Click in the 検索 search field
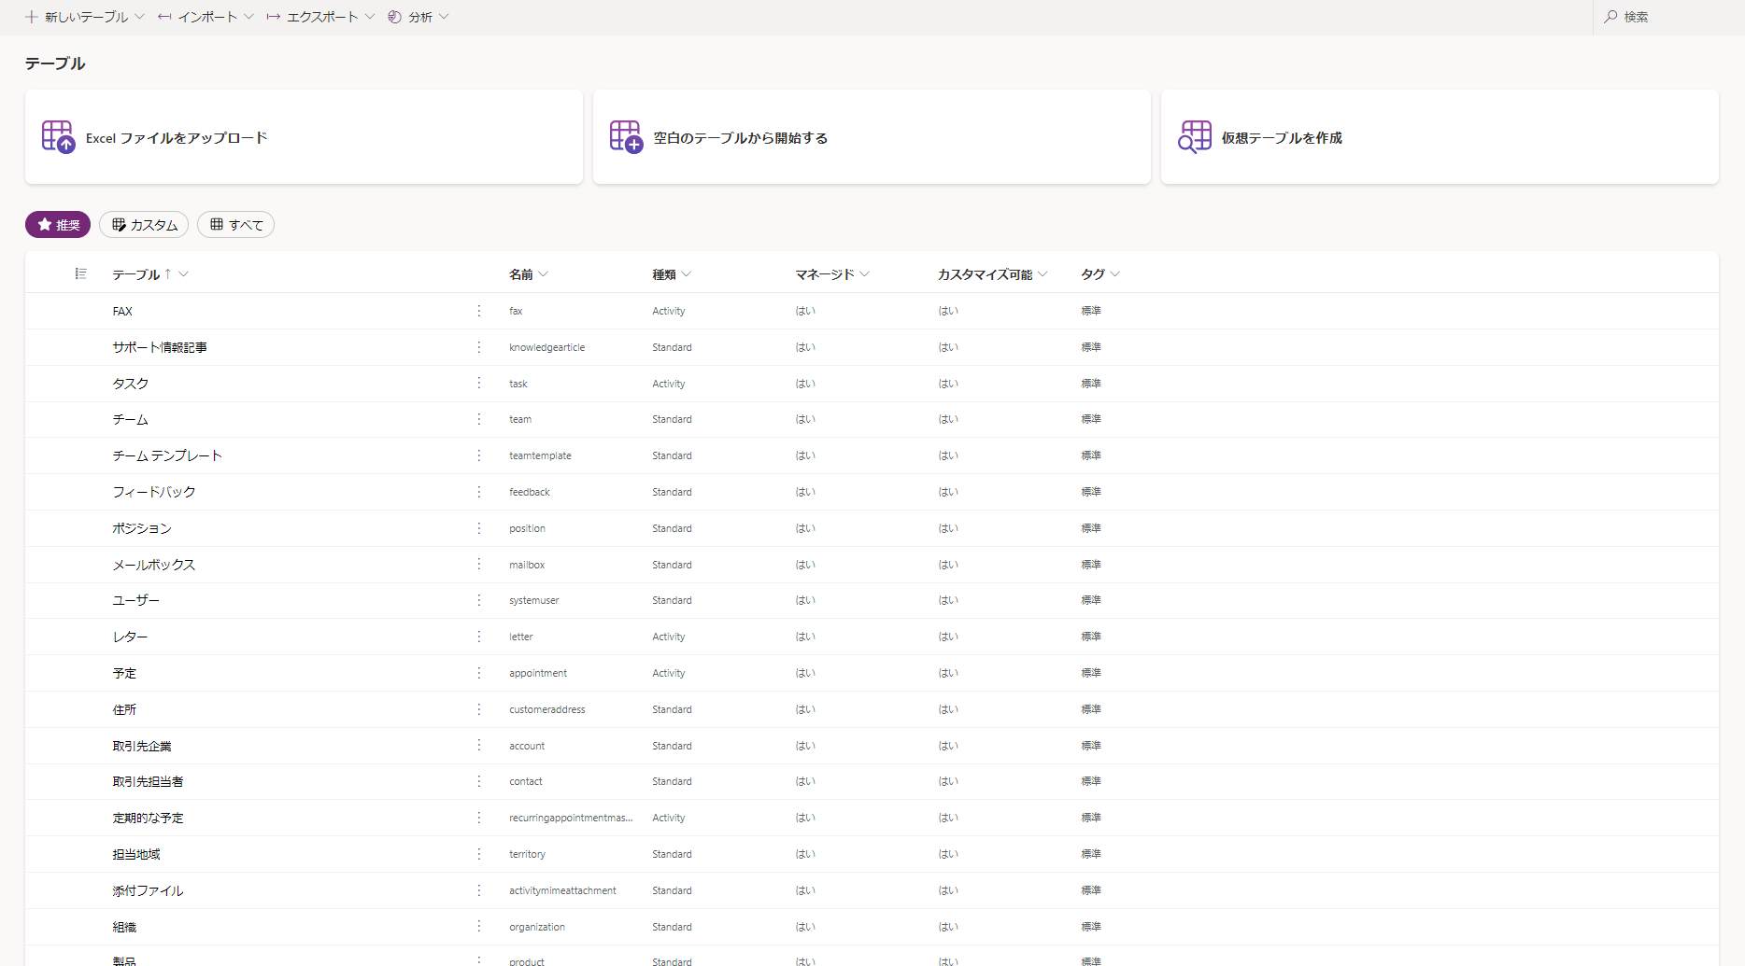Image resolution: width=1745 pixels, height=966 pixels. 1668,17
